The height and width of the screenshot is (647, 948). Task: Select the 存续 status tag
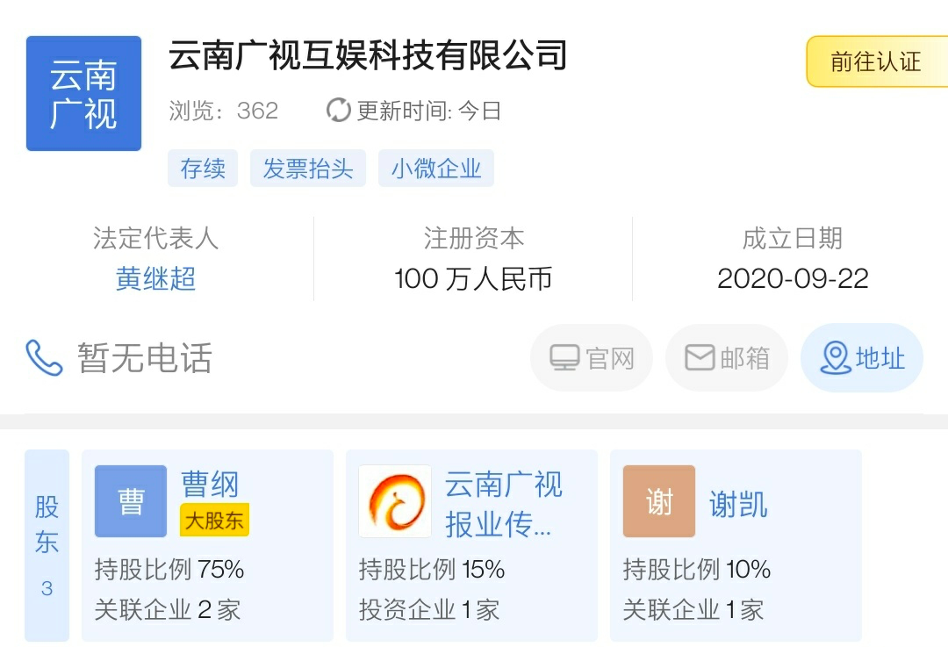tap(203, 168)
